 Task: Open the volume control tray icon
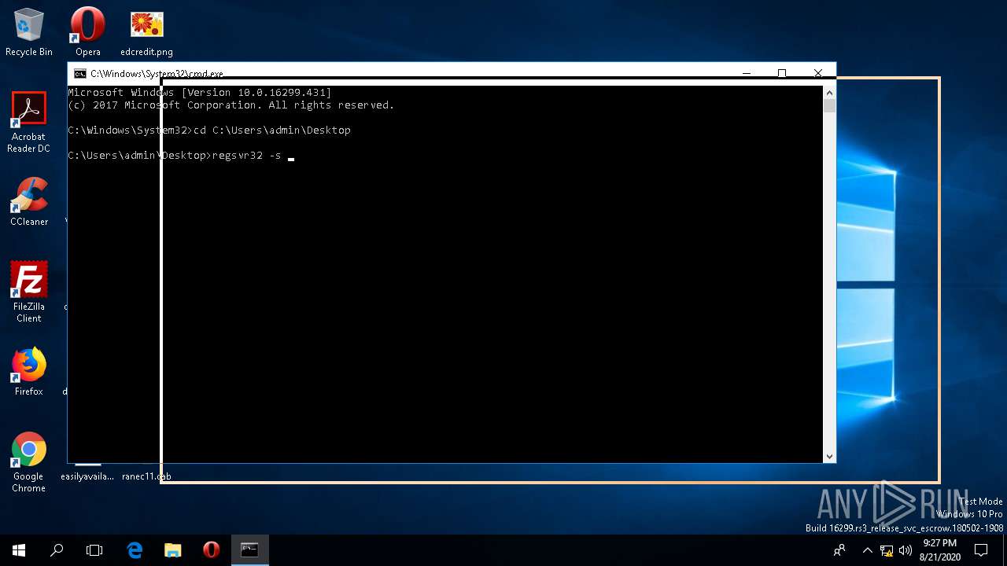[906, 550]
